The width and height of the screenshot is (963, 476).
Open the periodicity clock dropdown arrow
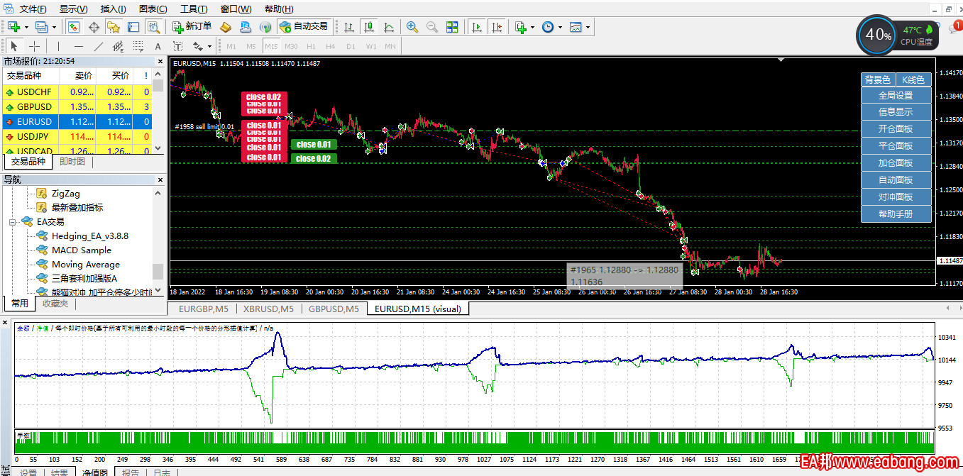point(560,27)
